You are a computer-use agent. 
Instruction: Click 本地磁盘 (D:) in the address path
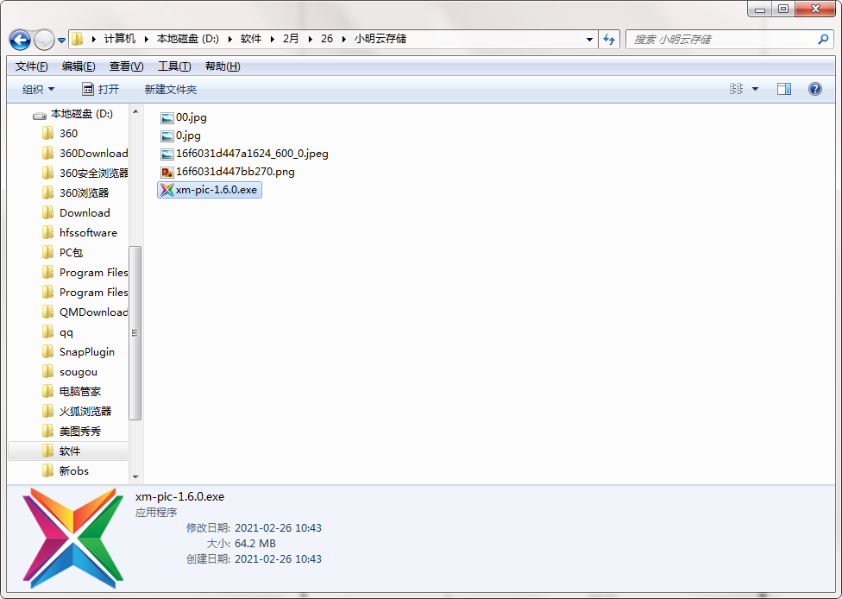click(188, 39)
